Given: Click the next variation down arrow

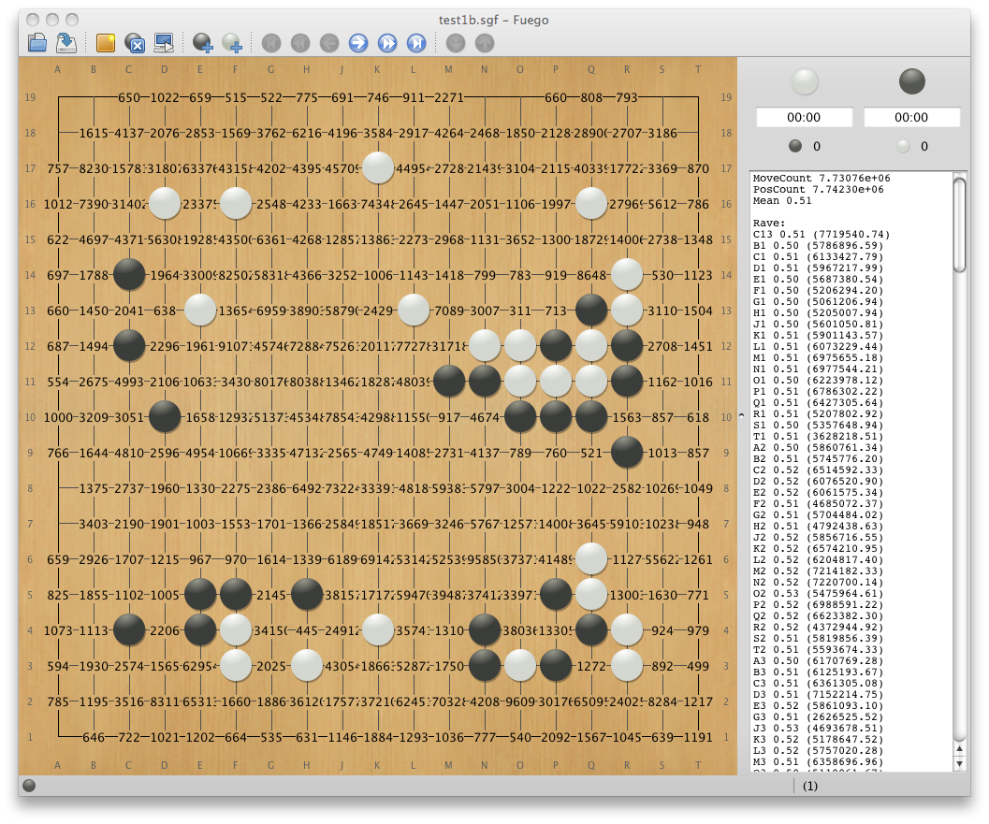Looking at the screenshot, I should point(455,42).
